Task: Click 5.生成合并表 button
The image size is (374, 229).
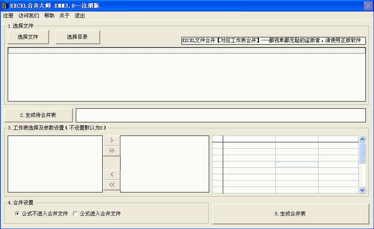Action: (290, 214)
